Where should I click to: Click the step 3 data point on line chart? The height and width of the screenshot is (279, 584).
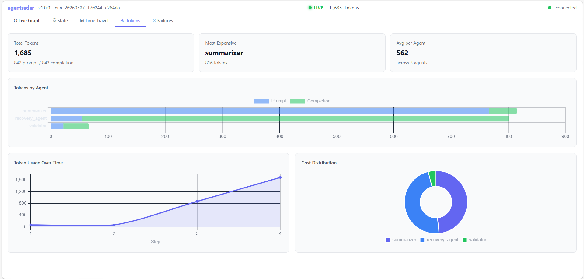point(197,201)
